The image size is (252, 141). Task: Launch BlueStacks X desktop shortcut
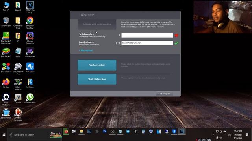(x=6, y=68)
